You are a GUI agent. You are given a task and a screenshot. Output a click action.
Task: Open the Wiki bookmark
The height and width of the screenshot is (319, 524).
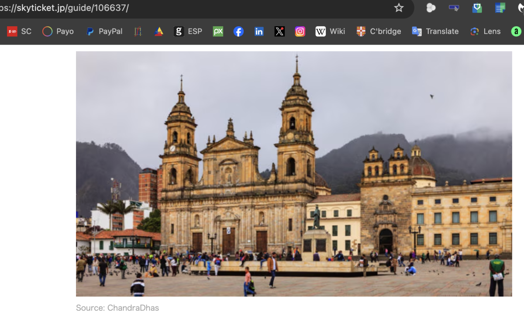tap(330, 31)
